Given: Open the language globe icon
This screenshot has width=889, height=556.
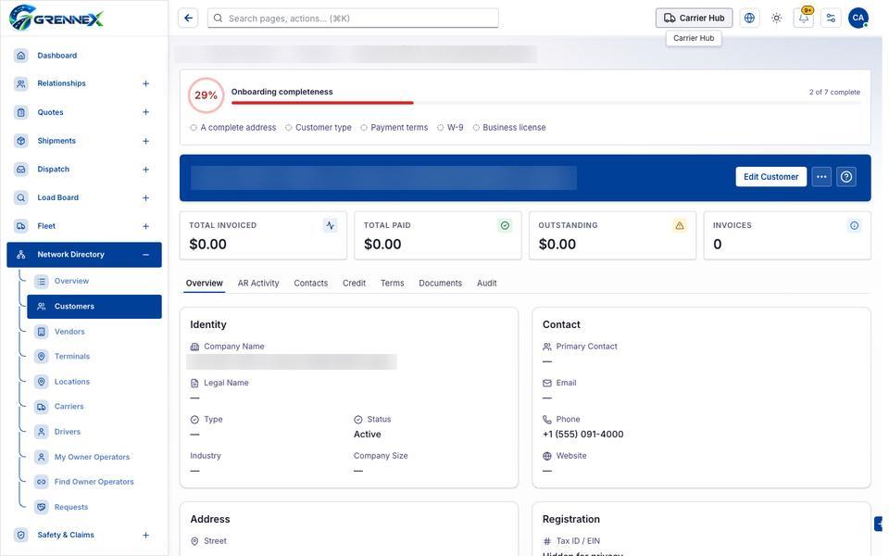Looking at the screenshot, I should coord(749,19).
